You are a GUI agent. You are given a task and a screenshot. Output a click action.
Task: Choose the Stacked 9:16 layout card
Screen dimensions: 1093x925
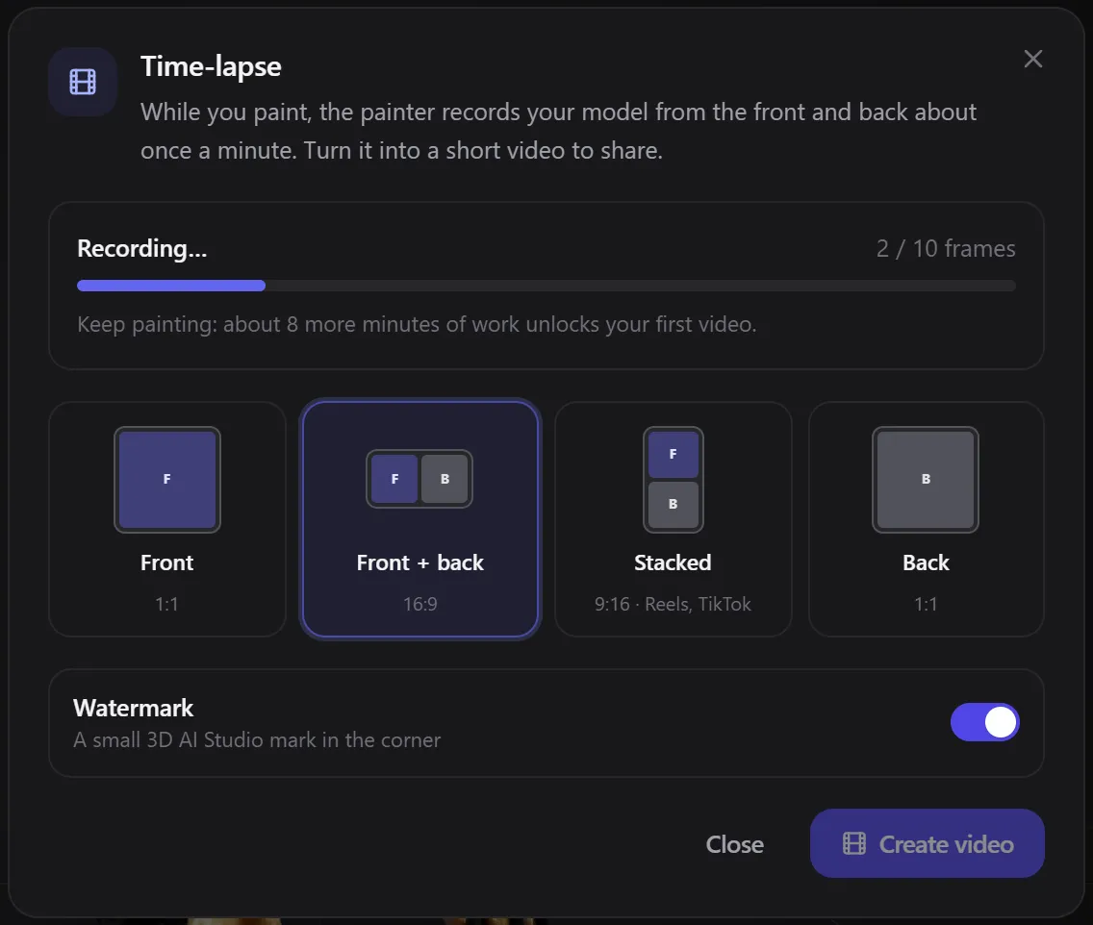(x=673, y=519)
